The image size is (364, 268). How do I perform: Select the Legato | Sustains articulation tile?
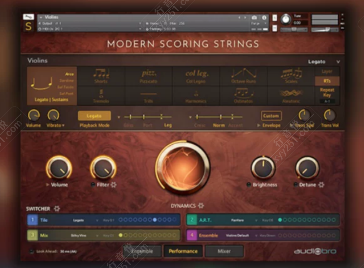coord(52,86)
